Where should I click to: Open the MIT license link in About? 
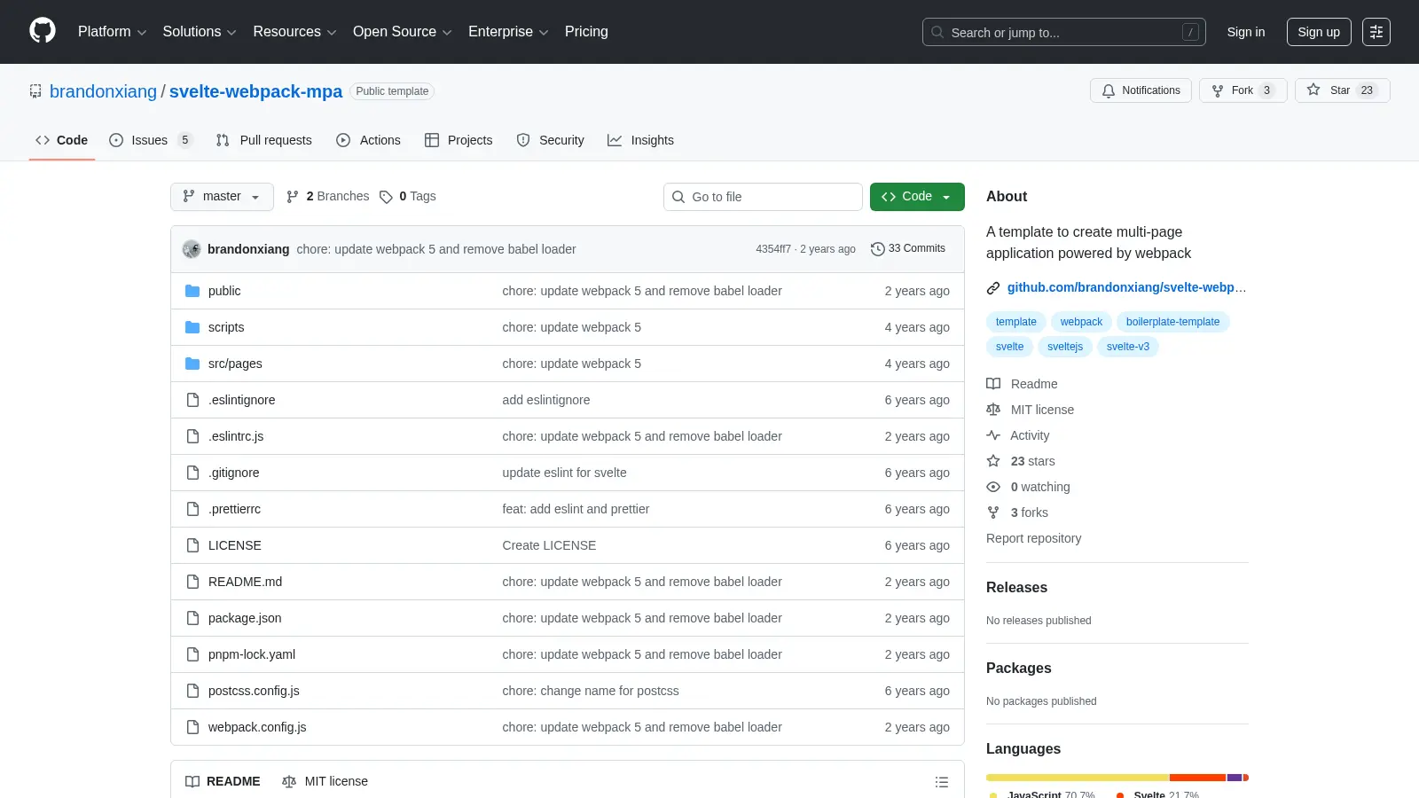[x=1030, y=410]
